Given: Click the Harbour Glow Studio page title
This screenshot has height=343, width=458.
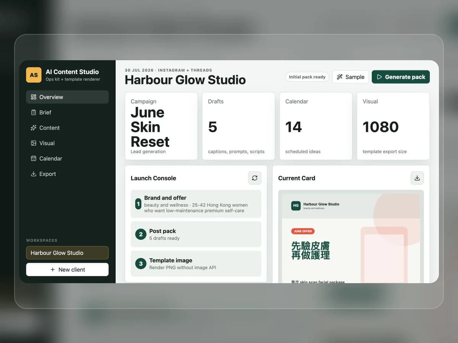Looking at the screenshot, I should 185,80.
